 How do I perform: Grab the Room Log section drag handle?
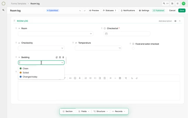point(14,21)
